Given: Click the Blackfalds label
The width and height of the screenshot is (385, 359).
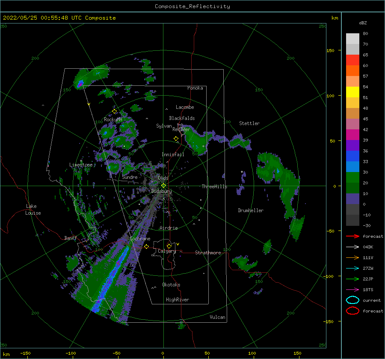Looking at the screenshot, I should 182,118.
